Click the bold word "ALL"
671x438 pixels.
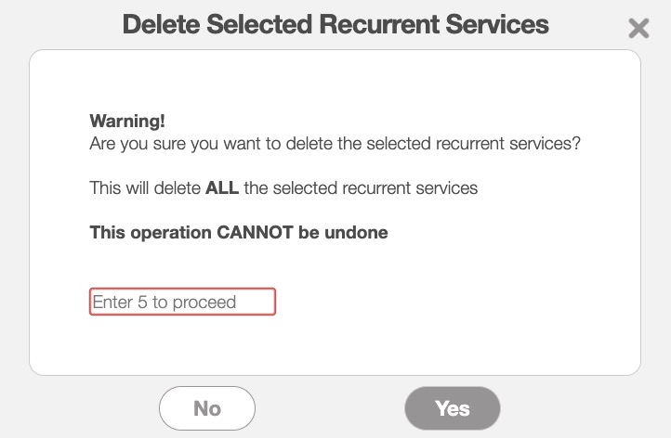(x=222, y=188)
